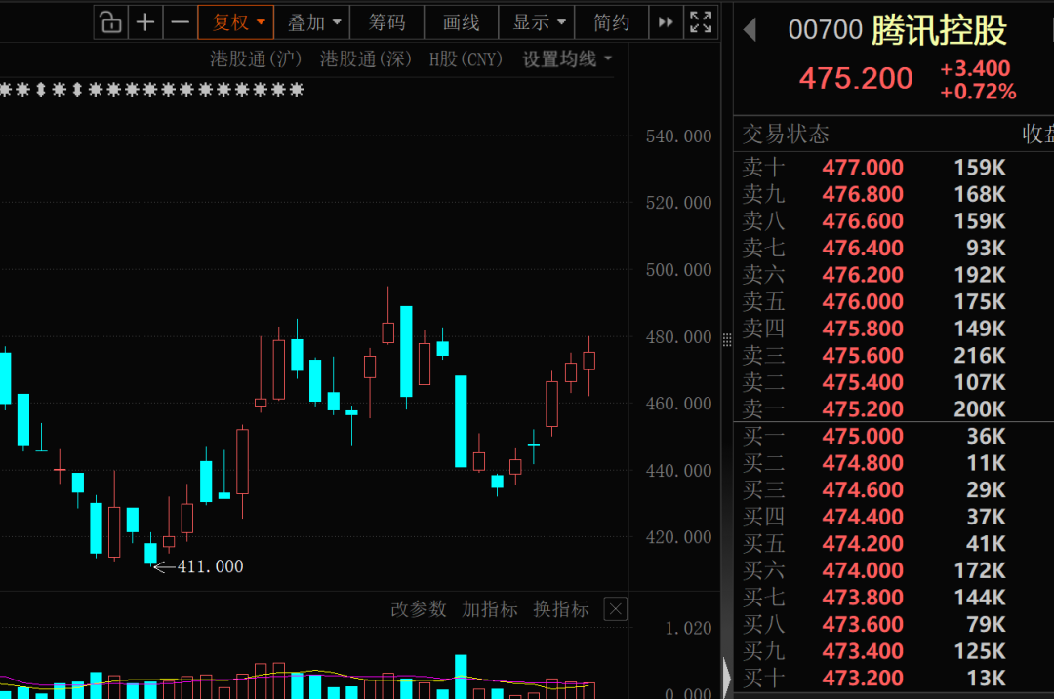Click 换指标 link
Screen dimensions: 1054x699
[560, 609]
